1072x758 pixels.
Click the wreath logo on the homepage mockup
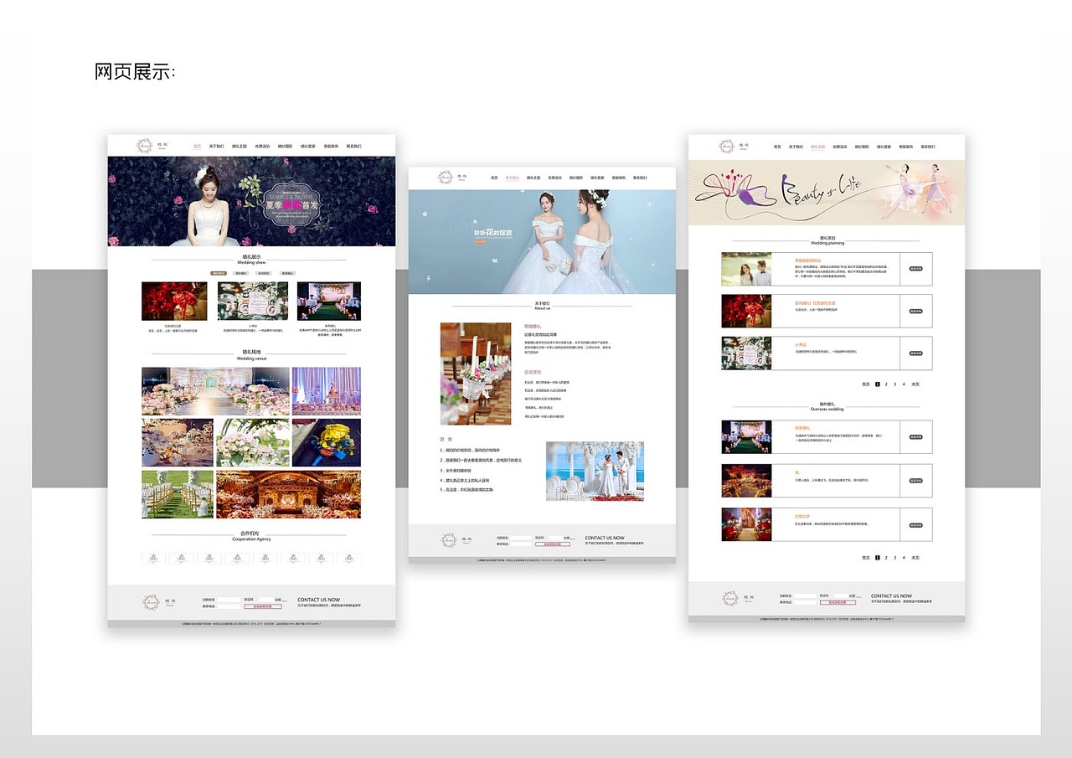[146, 146]
